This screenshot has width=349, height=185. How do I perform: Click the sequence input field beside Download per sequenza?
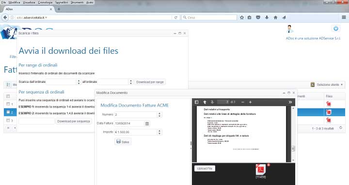(x=36, y=121)
